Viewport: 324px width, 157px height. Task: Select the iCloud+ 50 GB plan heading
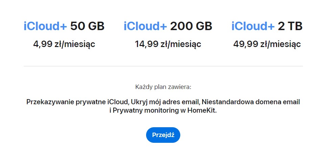[64, 26]
